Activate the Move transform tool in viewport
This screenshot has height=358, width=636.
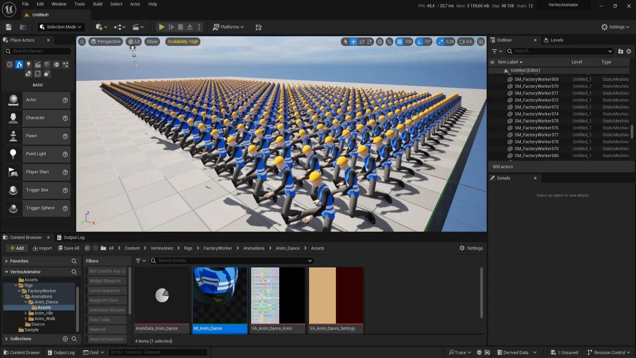pyautogui.click(x=353, y=42)
